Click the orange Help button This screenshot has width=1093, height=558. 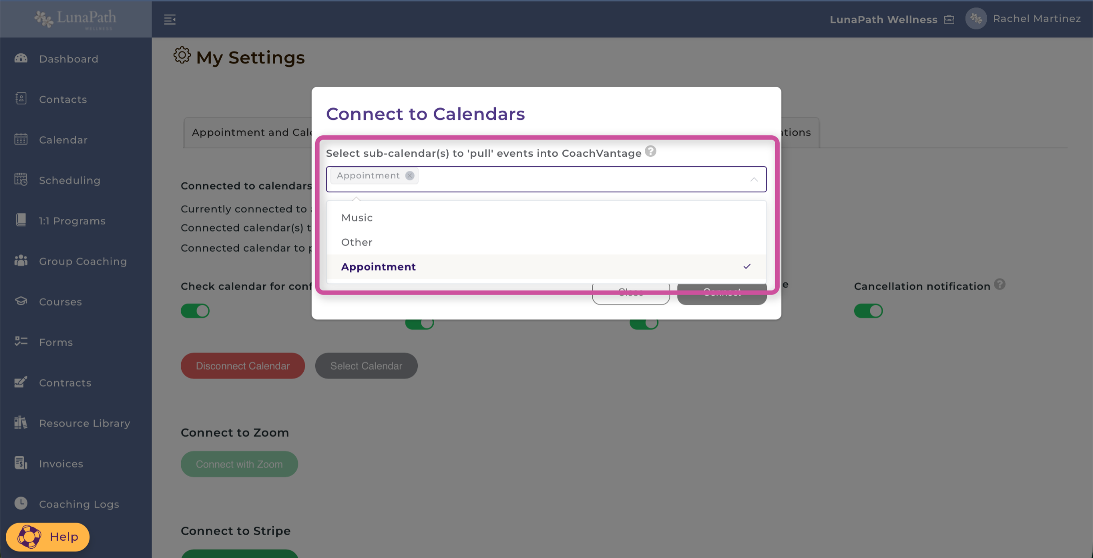[x=48, y=537]
